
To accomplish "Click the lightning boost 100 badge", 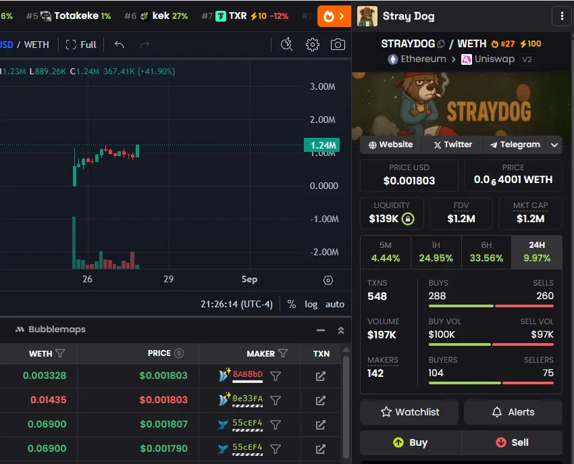I will pos(530,44).
